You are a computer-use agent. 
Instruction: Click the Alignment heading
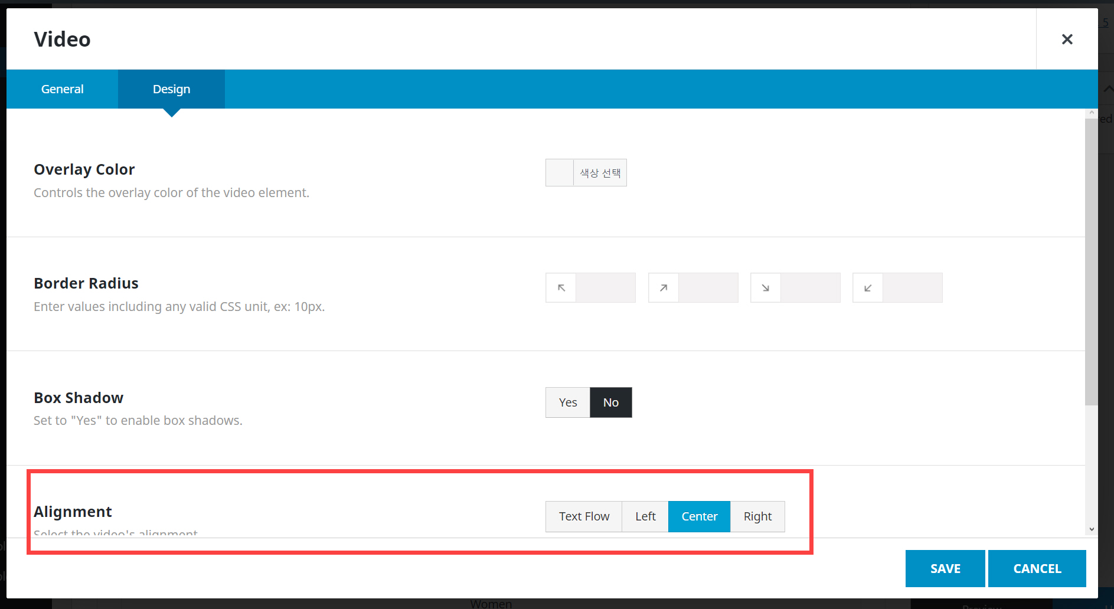(73, 512)
